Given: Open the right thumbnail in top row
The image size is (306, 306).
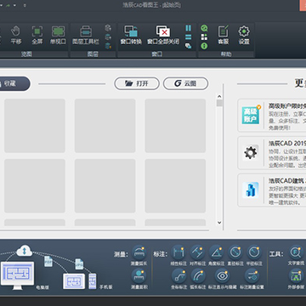Looking at the screenshot, I should [175, 126].
